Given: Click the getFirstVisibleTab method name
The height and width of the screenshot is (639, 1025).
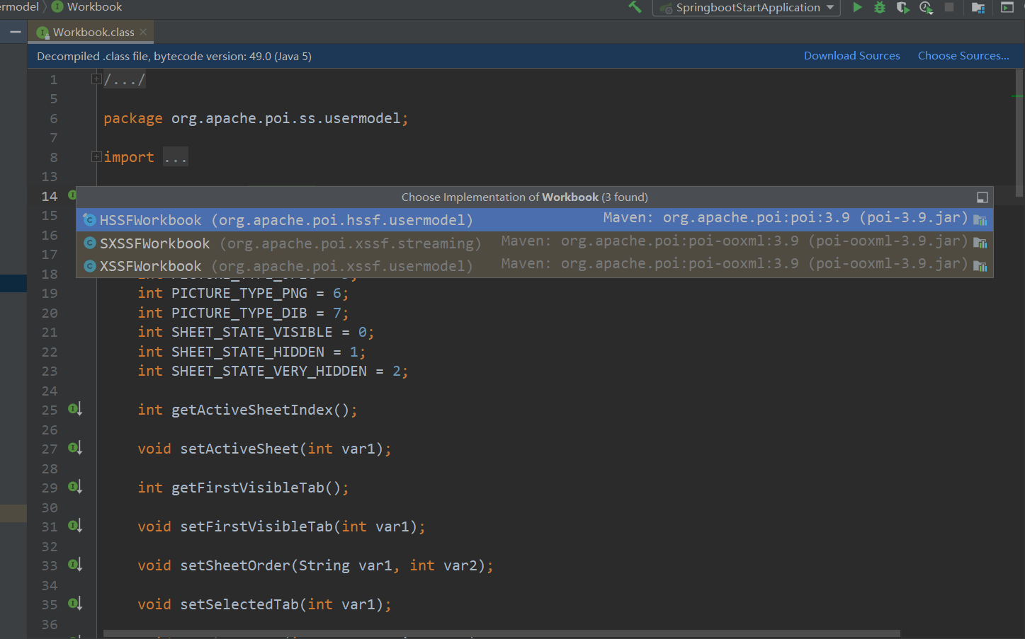Looking at the screenshot, I should (248, 488).
